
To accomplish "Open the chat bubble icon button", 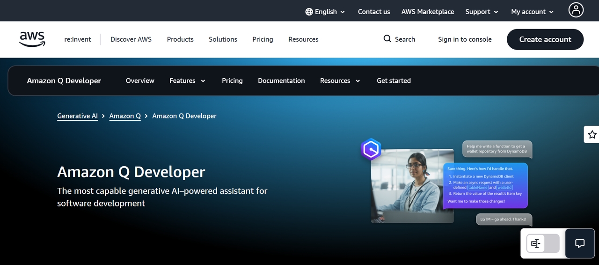I will coord(580,243).
